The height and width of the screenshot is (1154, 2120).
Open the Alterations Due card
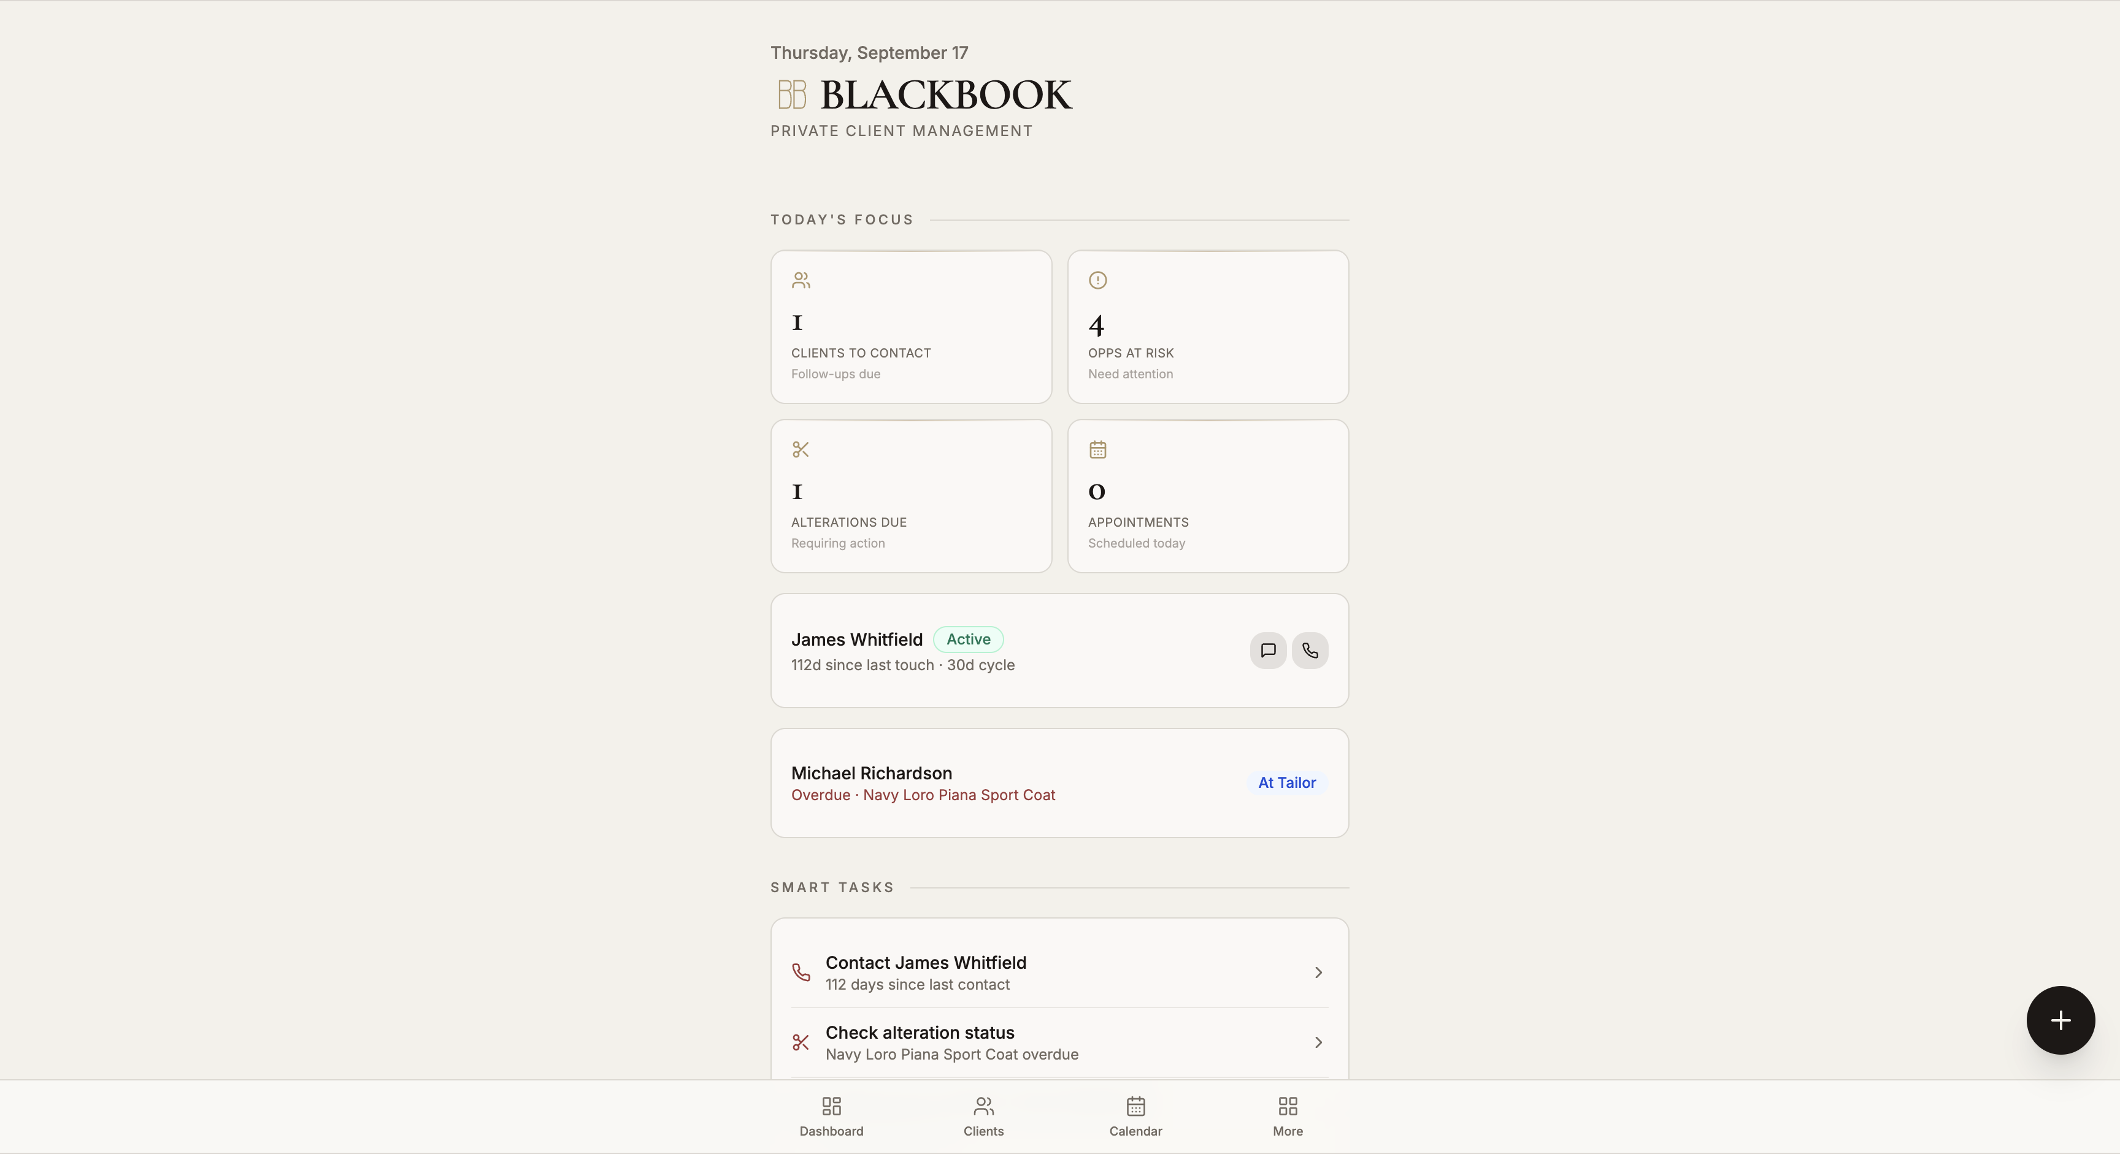pyautogui.click(x=910, y=496)
